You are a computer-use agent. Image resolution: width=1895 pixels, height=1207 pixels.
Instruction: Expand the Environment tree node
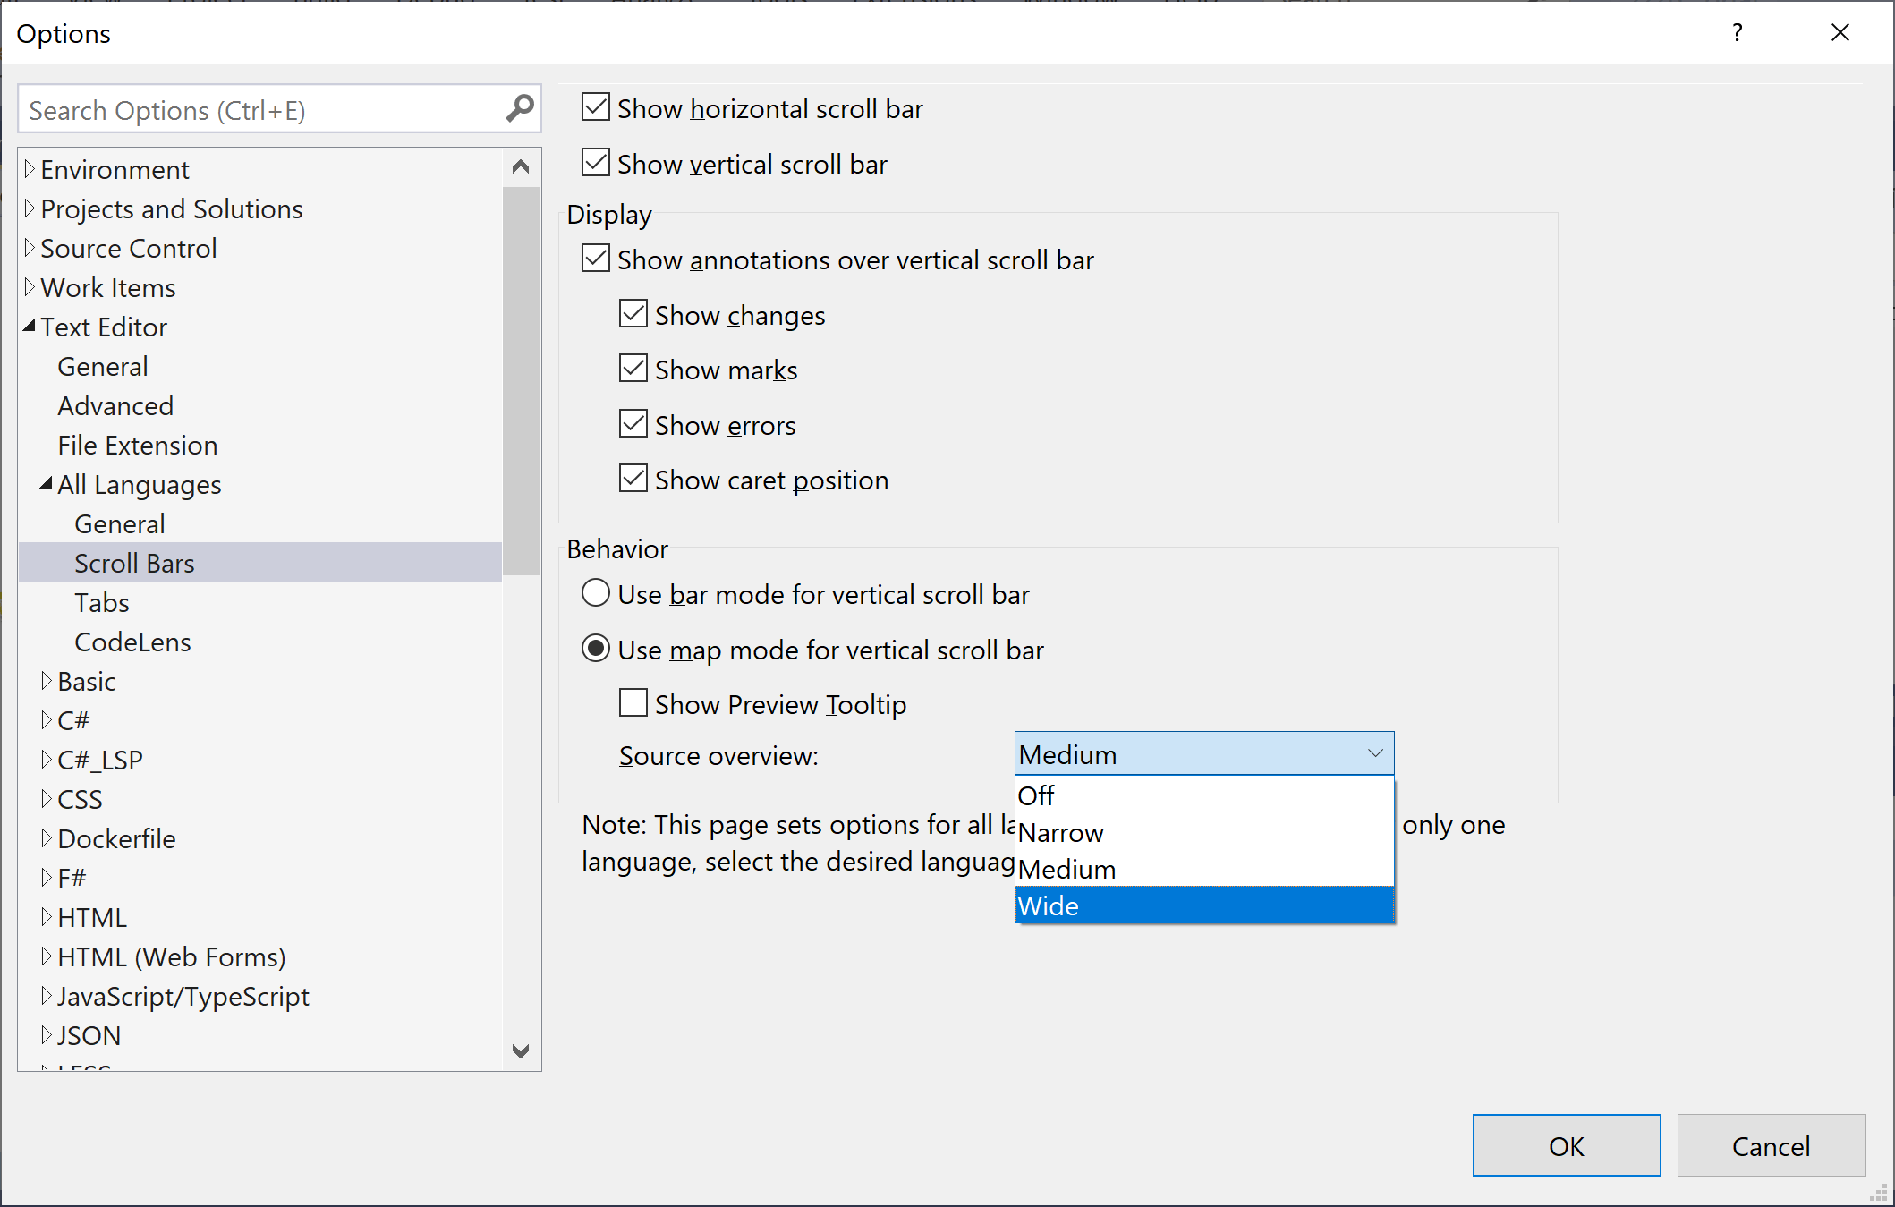[x=30, y=168]
